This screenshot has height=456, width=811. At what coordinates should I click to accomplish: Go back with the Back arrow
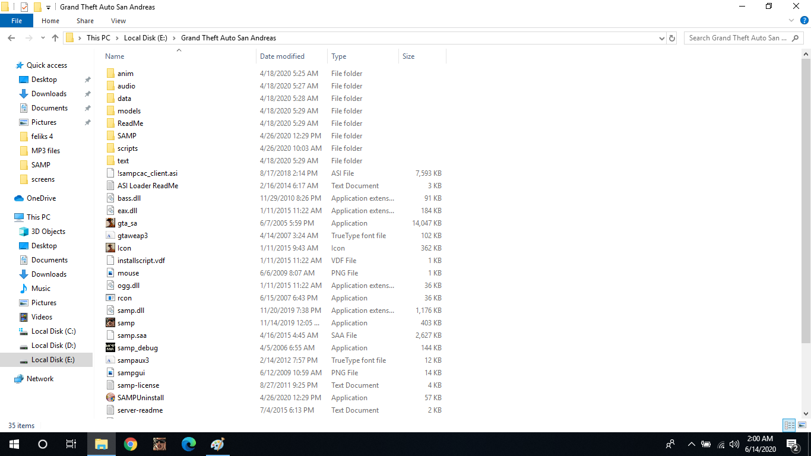click(x=11, y=38)
